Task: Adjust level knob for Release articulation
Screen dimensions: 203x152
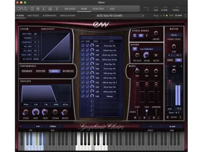Action: [92, 96]
